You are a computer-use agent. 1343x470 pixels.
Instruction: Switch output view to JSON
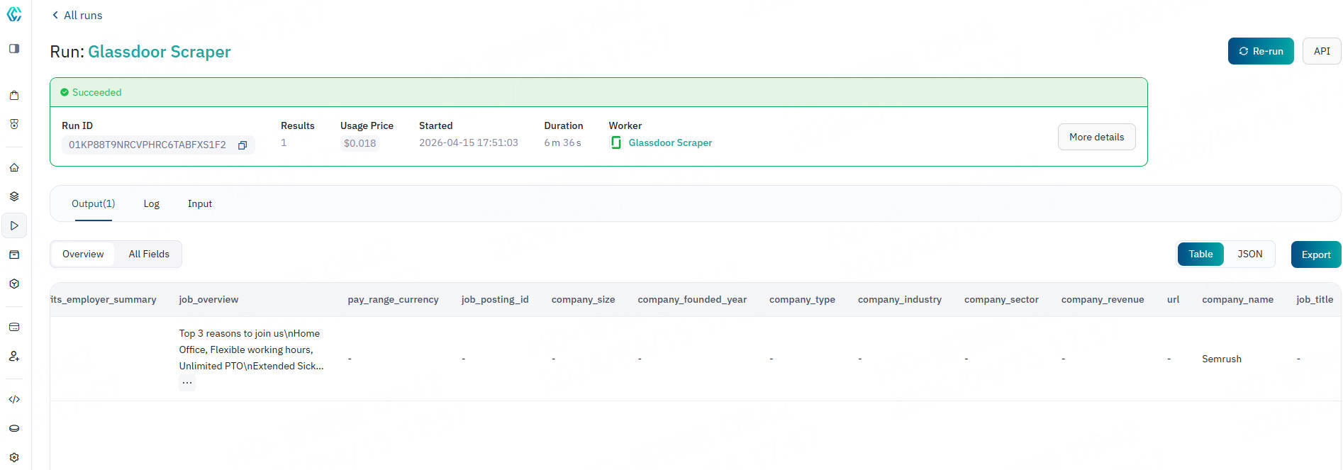pyautogui.click(x=1249, y=254)
